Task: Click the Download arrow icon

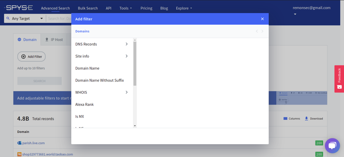Action: point(306,118)
